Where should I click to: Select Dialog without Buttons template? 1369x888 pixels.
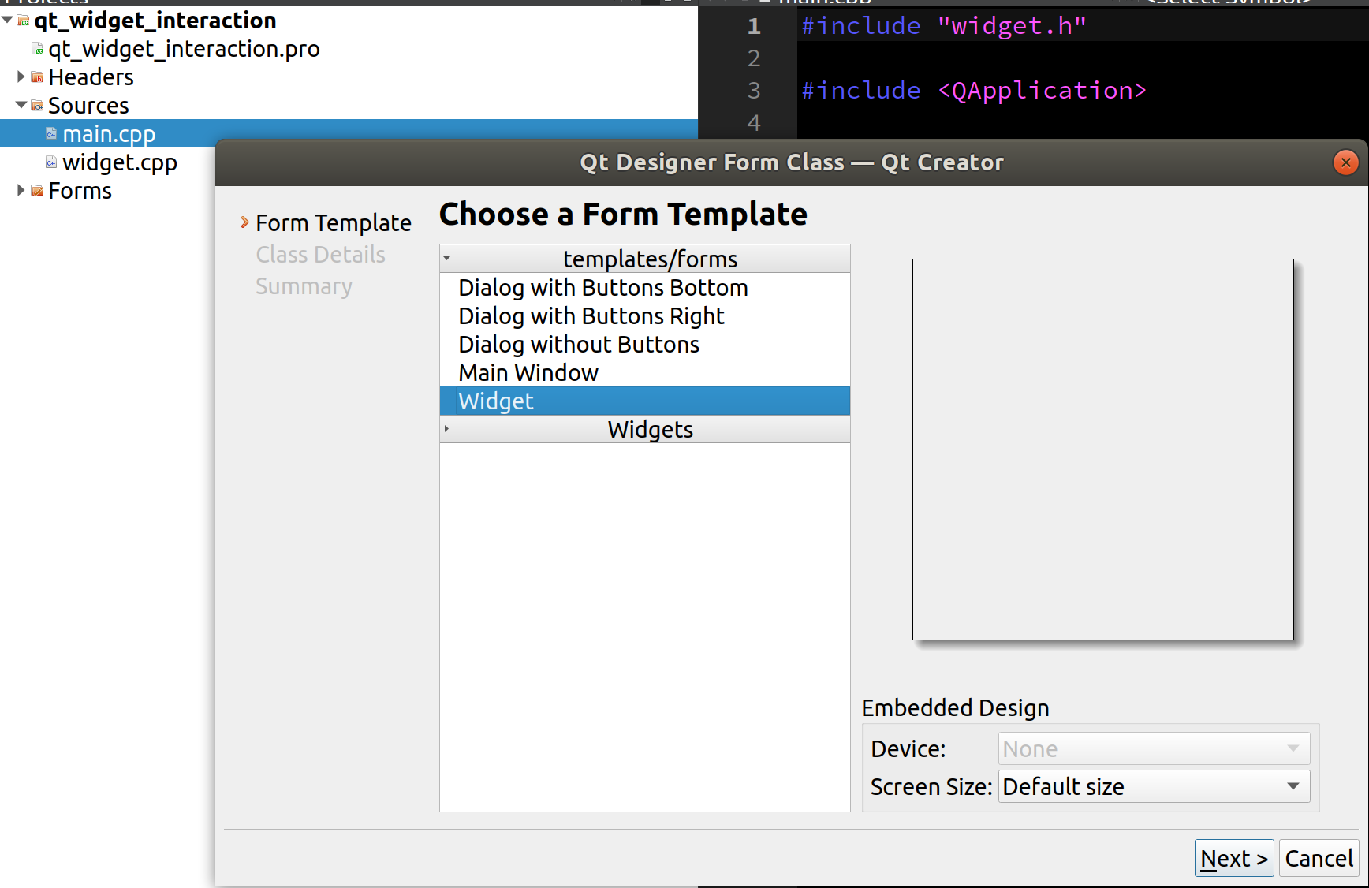coord(644,344)
